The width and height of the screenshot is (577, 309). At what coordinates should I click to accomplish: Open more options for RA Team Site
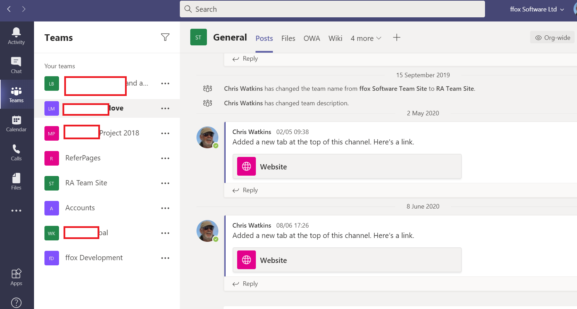tap(165, 183)
